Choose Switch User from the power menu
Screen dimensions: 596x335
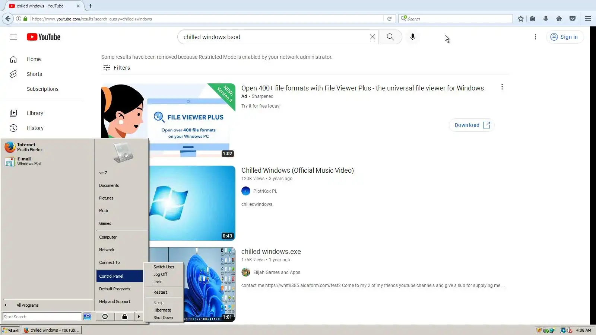(x=164, y=267)
